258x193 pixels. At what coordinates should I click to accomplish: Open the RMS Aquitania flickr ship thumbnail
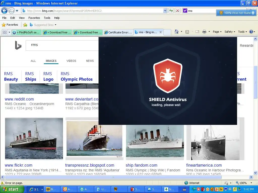point(34,138)
